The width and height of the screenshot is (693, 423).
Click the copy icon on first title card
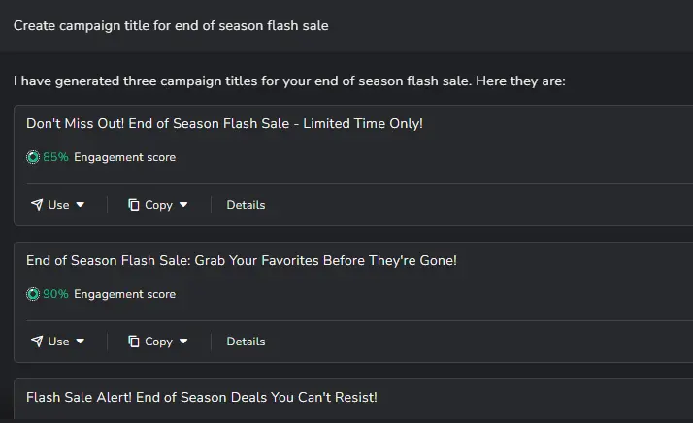(134, 204)
